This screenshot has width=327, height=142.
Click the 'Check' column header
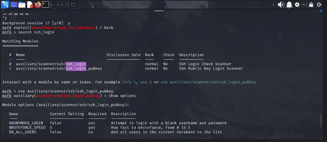pos(169,55)
